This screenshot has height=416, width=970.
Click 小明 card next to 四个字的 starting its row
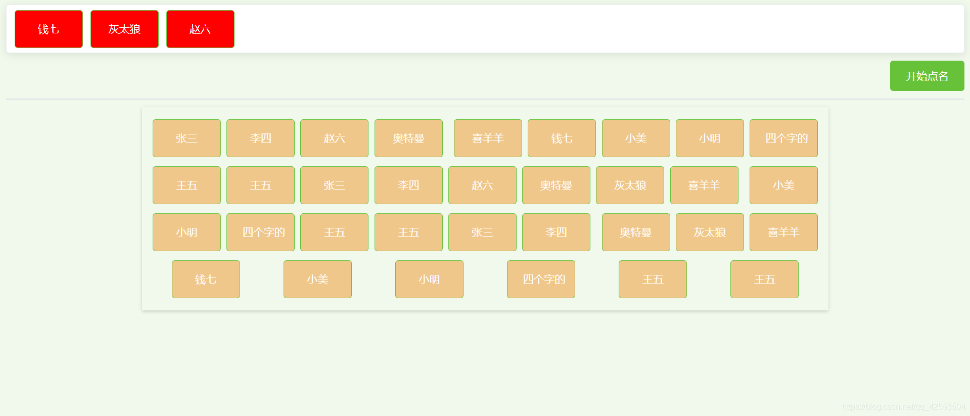pyautogui.click(x=187, y=232)
